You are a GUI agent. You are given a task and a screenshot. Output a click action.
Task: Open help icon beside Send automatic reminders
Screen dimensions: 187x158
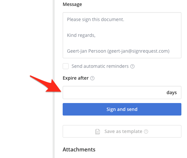(x=132, y=66)
